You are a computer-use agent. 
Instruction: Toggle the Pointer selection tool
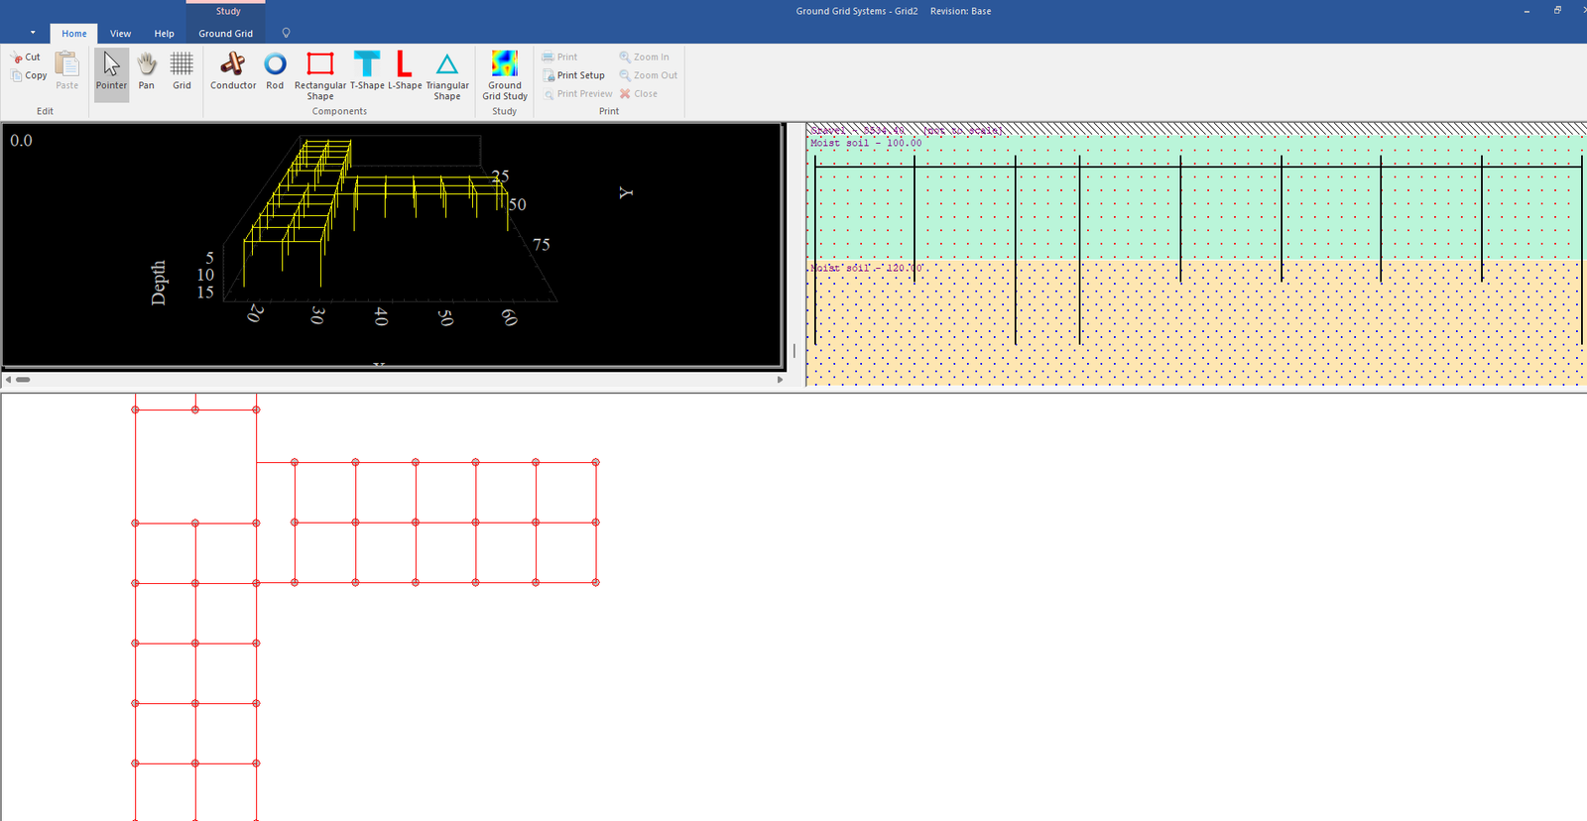[111, 71]
